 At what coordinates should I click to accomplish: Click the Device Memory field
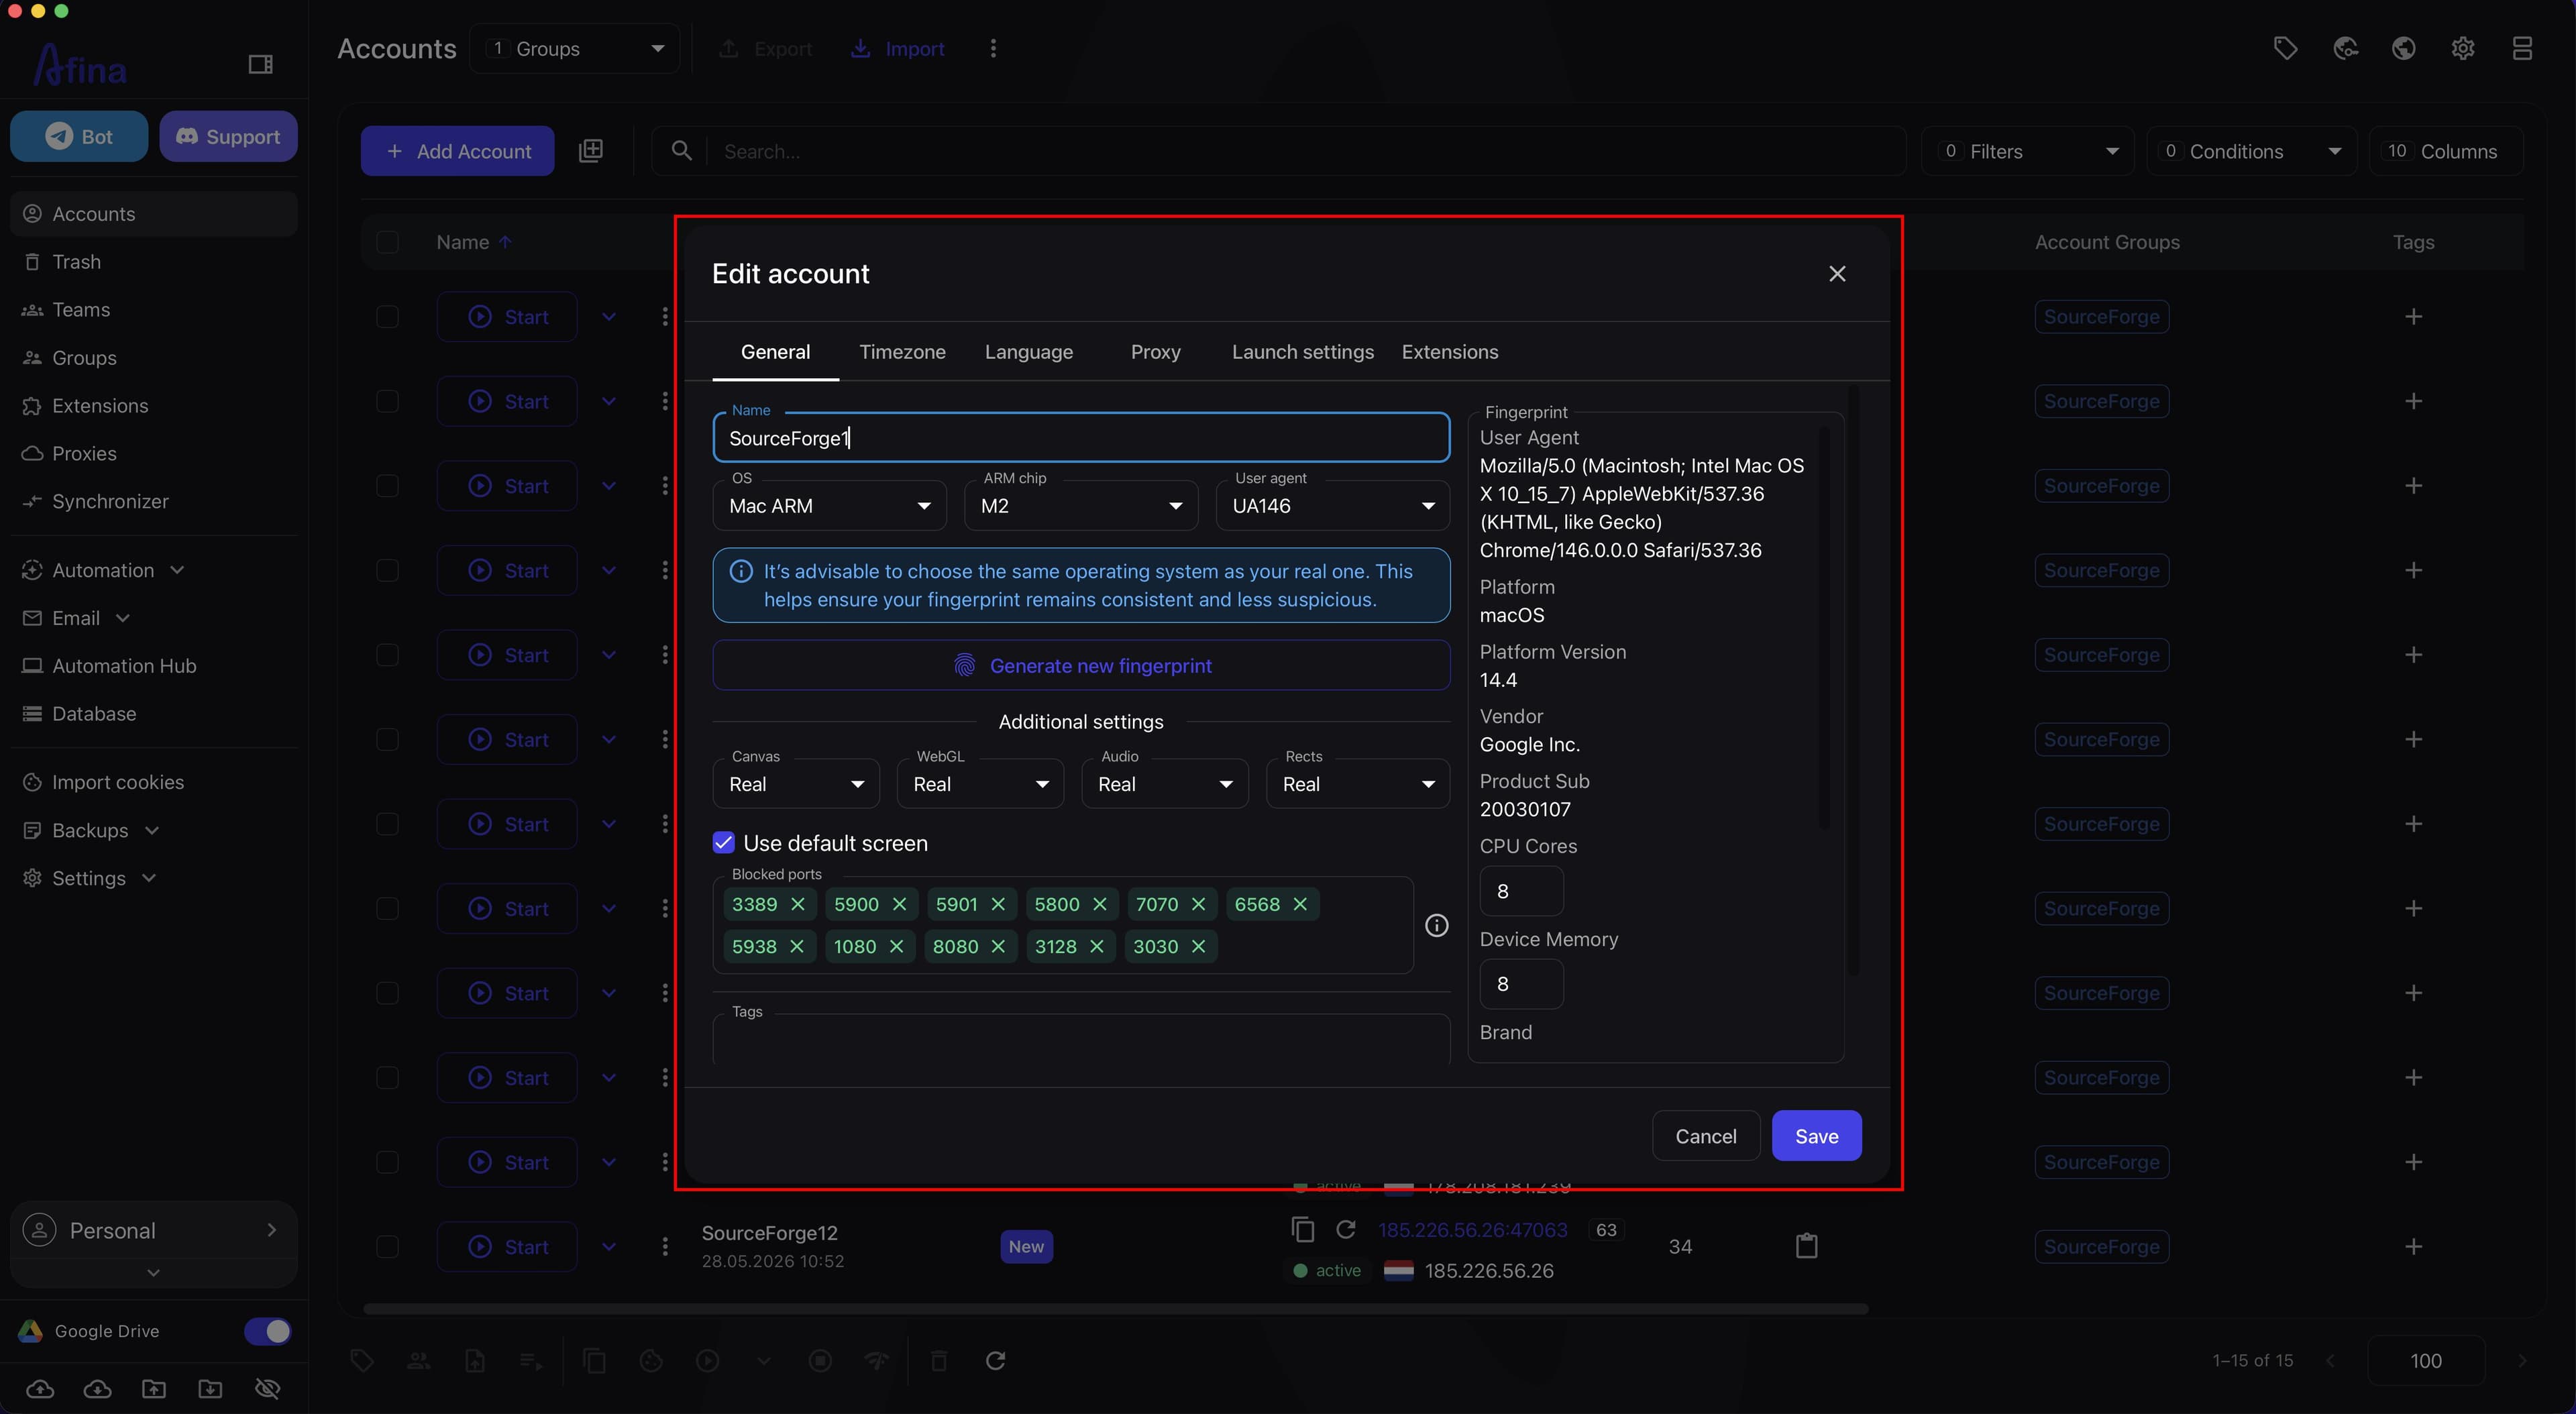pyautogui.click(x=1521, y=984)
